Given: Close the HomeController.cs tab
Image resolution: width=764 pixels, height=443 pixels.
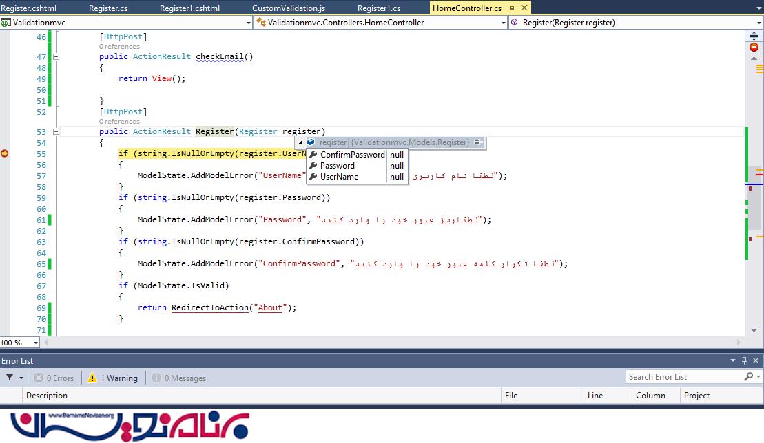Looking at the screenshot, I should (523, 8).
